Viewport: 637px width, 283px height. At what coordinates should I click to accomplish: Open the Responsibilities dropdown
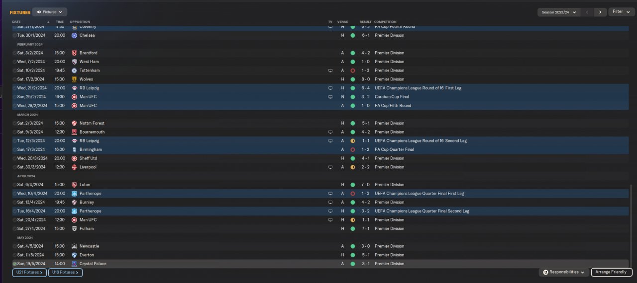(x=563, y=272)
